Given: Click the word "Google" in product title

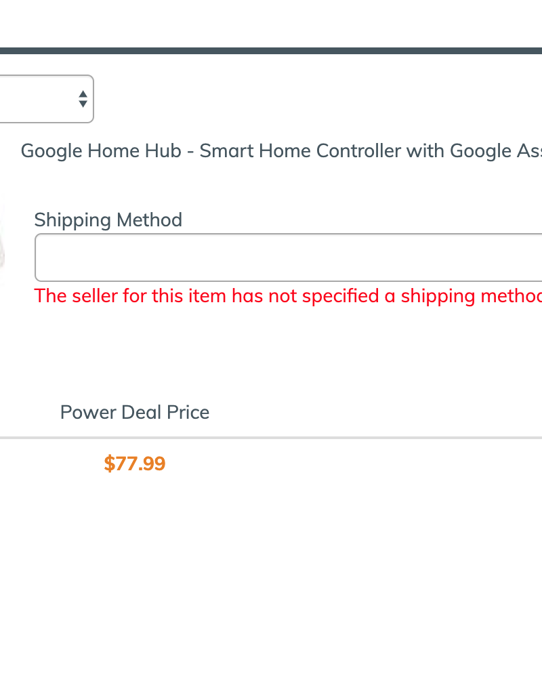Looking at the screenshot, I should [x=51, y=150].
